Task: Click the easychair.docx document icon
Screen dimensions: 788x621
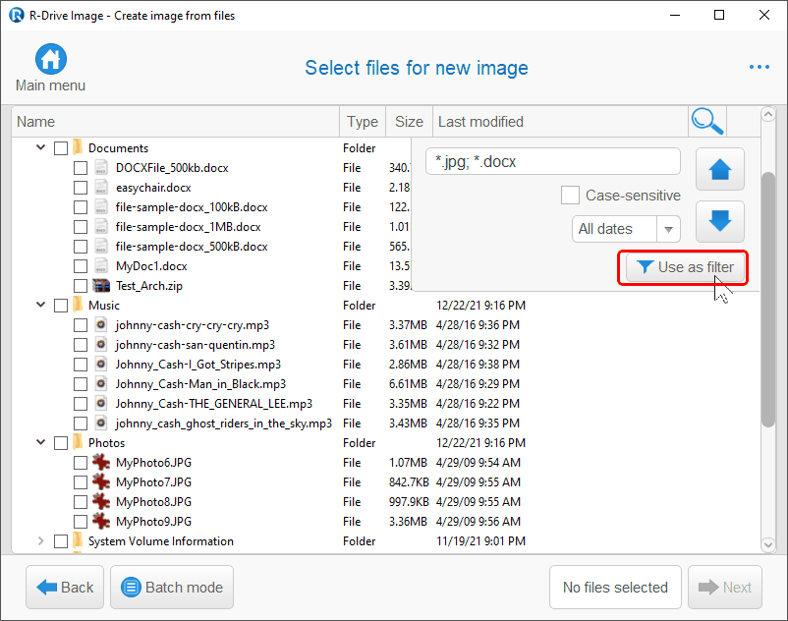Action: (x=101, y=188)
